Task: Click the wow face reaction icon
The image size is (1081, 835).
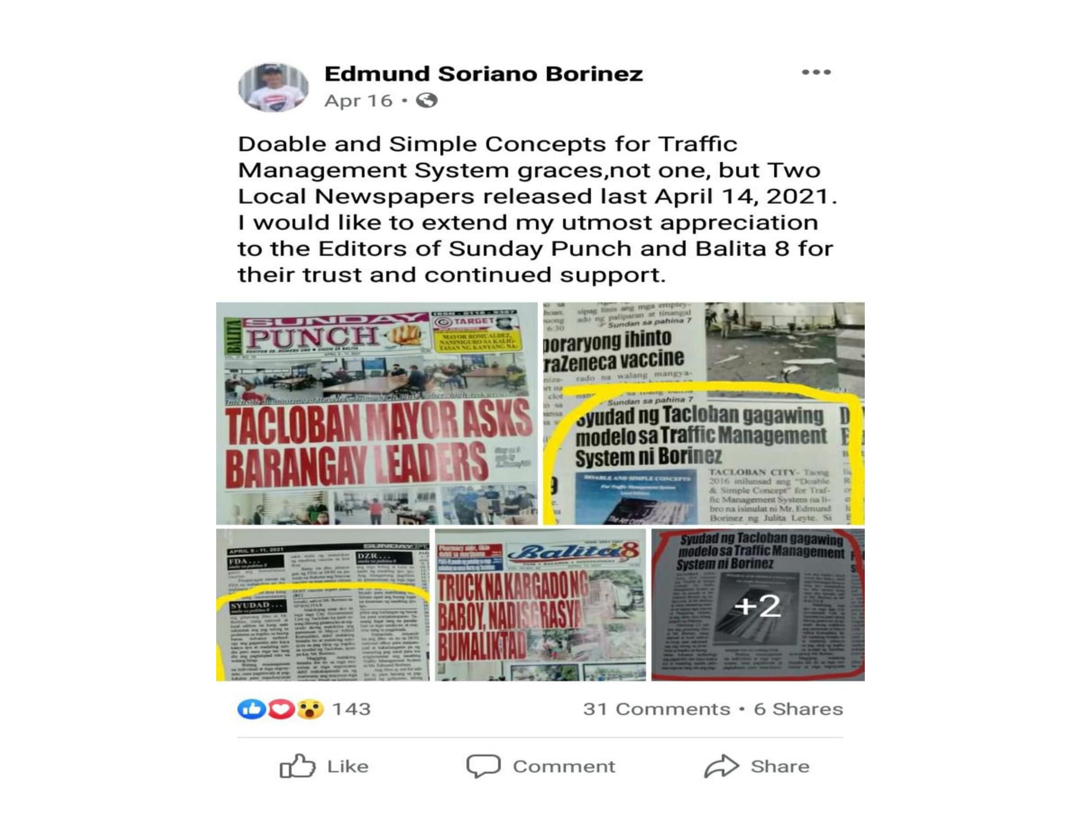Action: (x=310, y=709)
